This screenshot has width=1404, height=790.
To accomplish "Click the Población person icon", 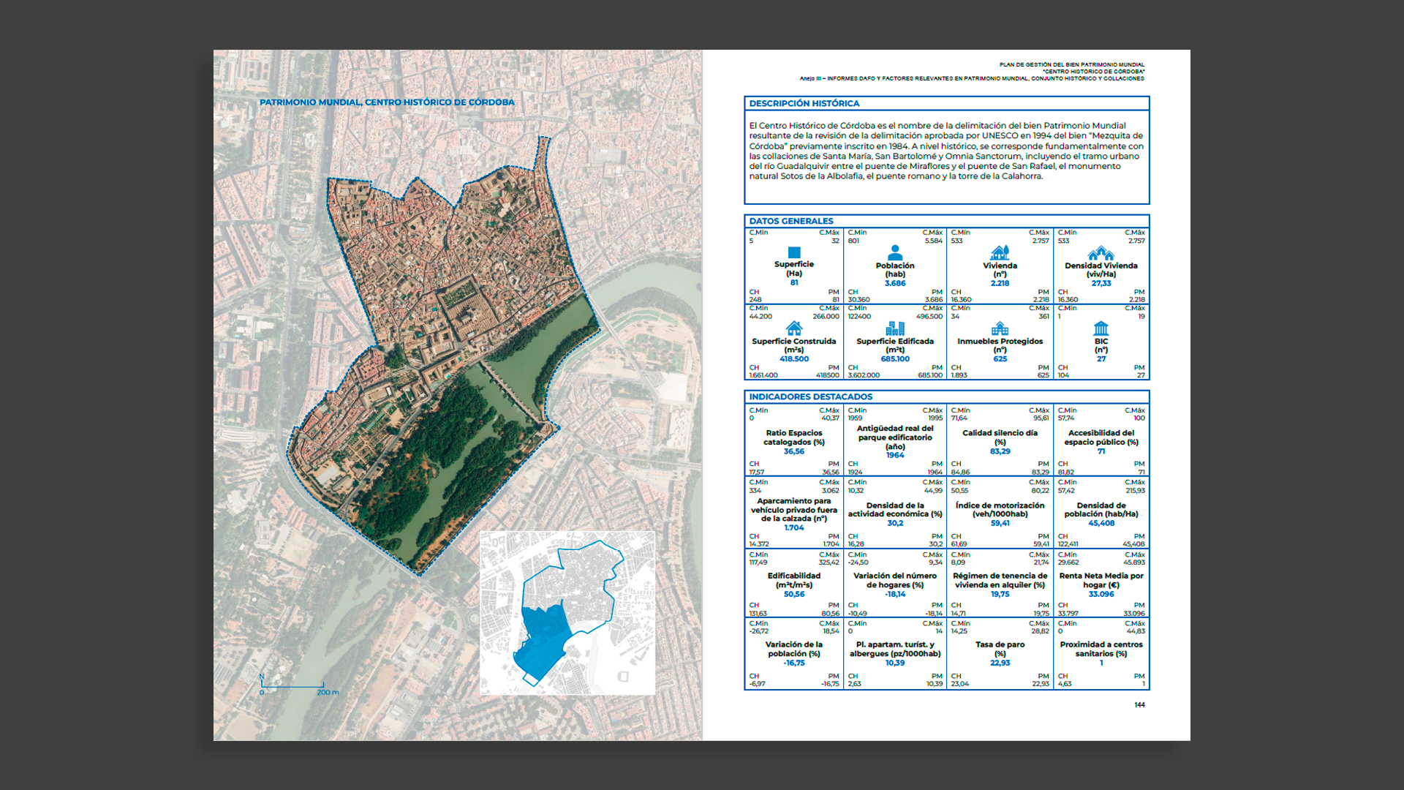I will click(895, 253).
